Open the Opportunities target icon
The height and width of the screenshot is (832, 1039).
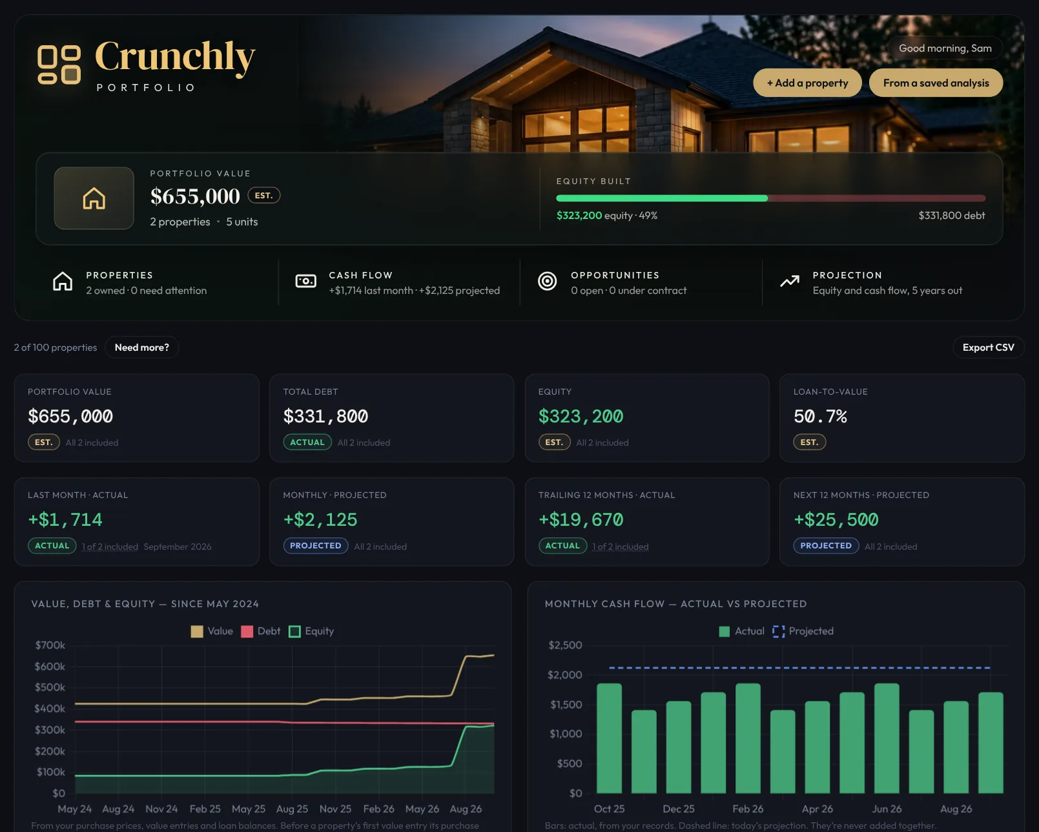pos(548,281)
